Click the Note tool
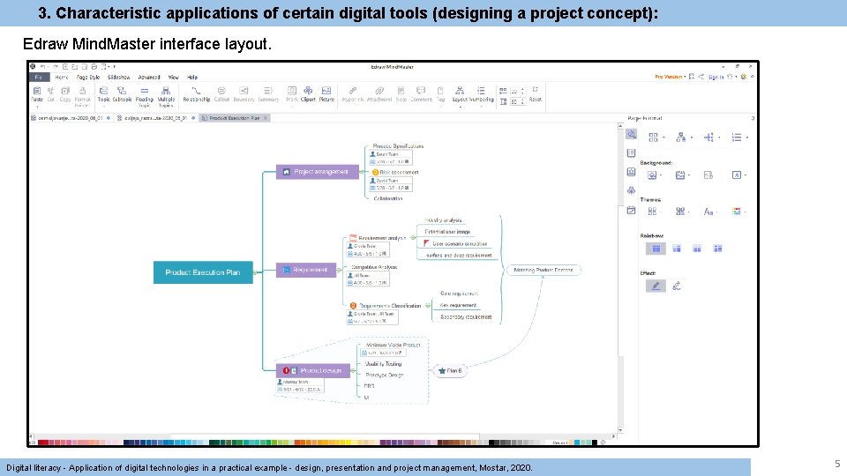This screenshot has height=476, width=847. [401, 94]
